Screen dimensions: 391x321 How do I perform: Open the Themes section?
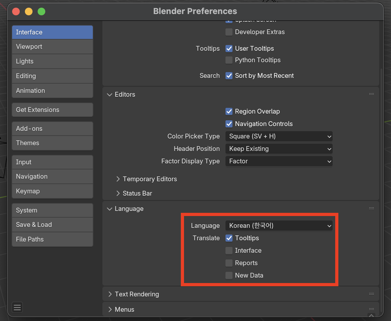tap(53, 143)
